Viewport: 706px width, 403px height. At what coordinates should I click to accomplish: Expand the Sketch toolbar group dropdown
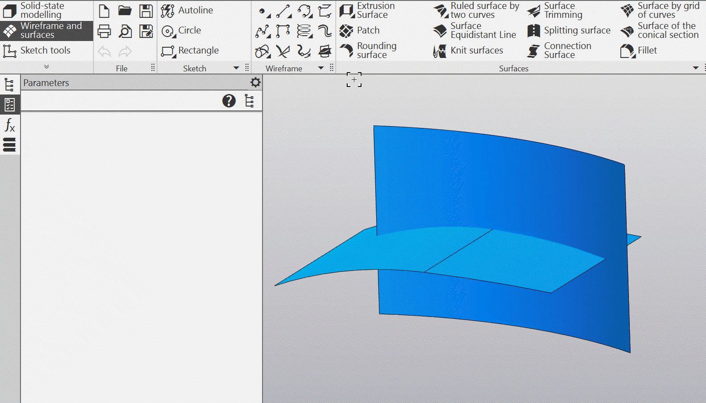tap(236, 68)
